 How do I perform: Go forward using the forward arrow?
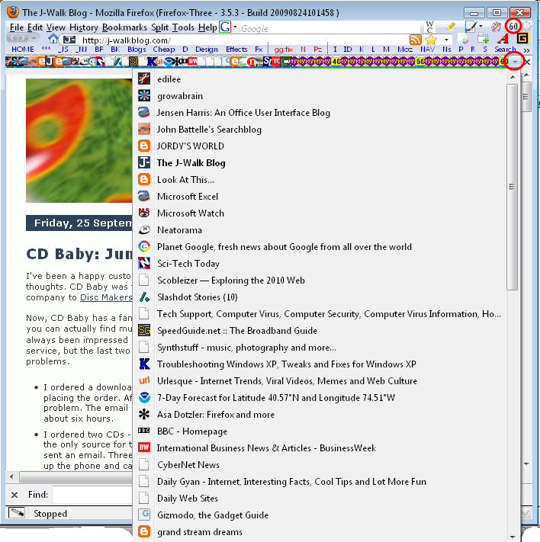(x=23, y=37)
